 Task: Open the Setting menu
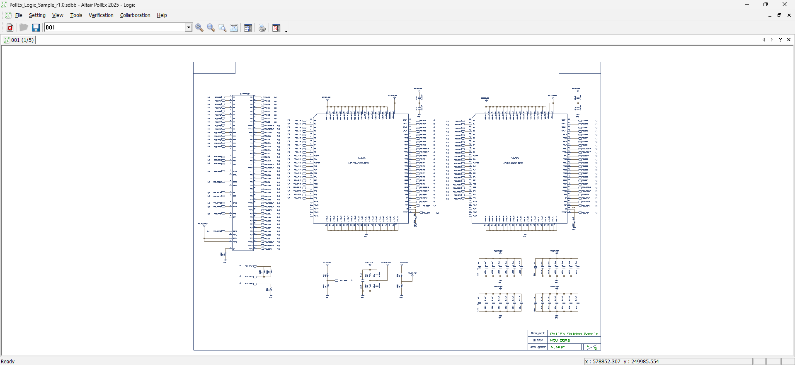[x=37, y=15]
